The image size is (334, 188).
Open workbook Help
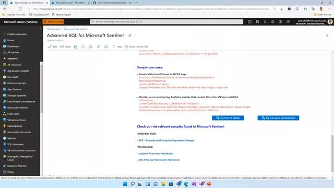coord(117,46)
